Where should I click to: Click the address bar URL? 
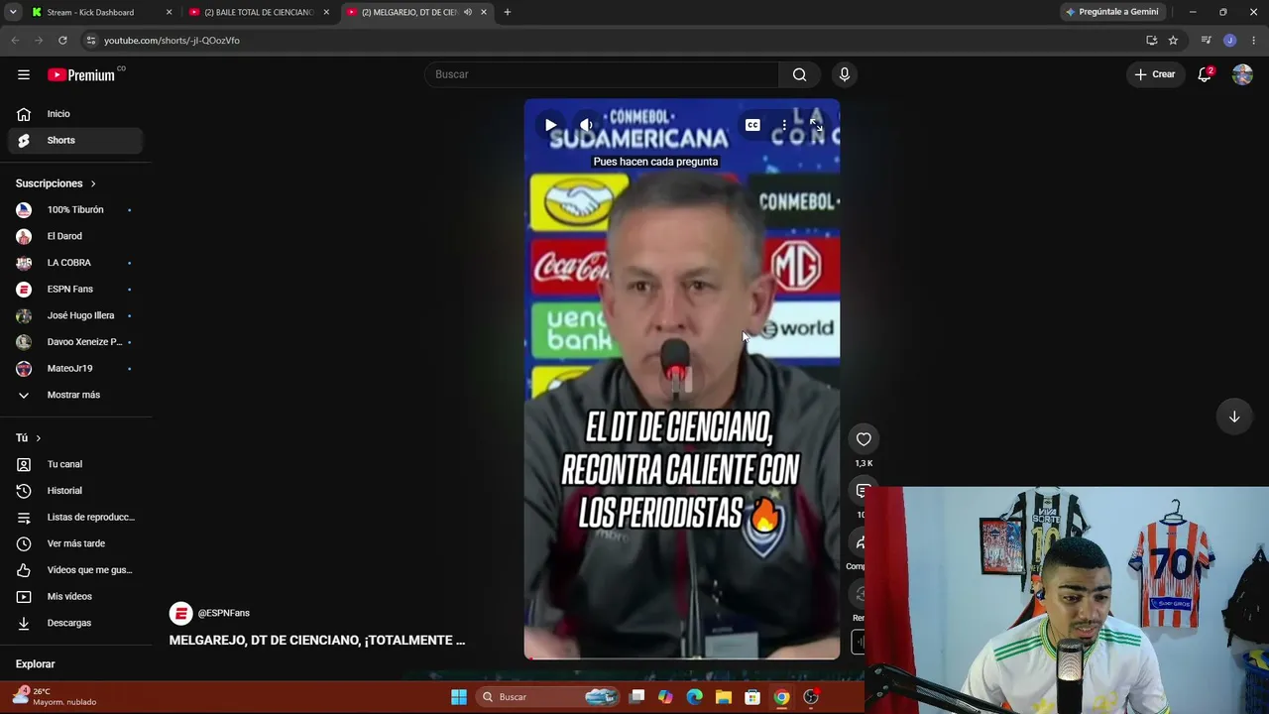coord(172,41)
